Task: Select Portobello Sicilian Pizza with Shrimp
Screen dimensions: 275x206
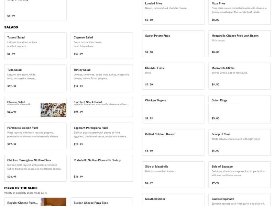Action: click(102, 168)
